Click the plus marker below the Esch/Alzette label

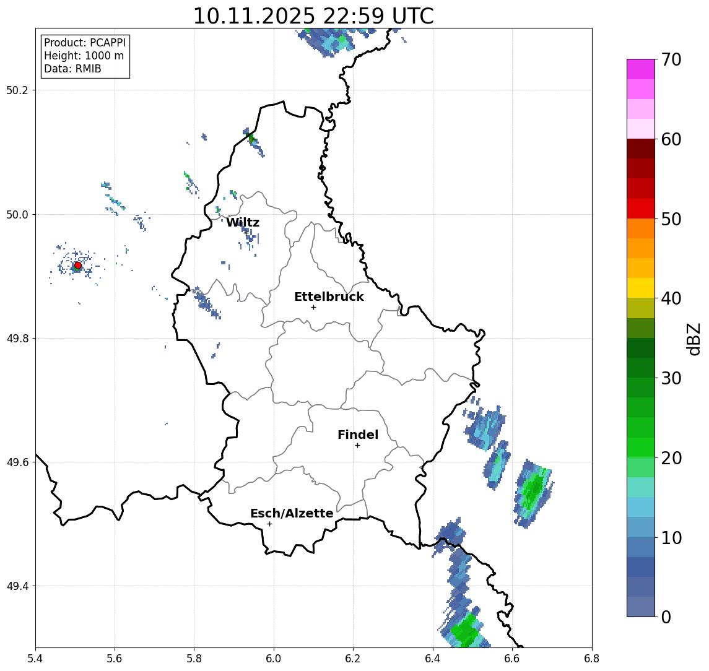(270, 524)
